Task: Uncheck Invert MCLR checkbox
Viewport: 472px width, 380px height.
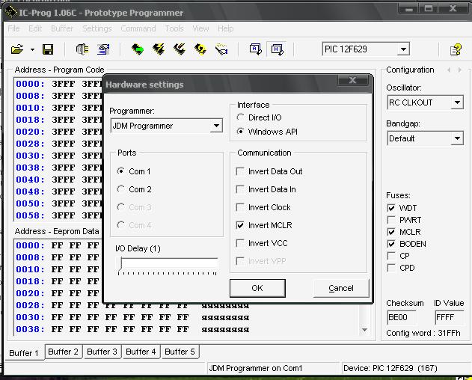Action: [x=240, y=225]
